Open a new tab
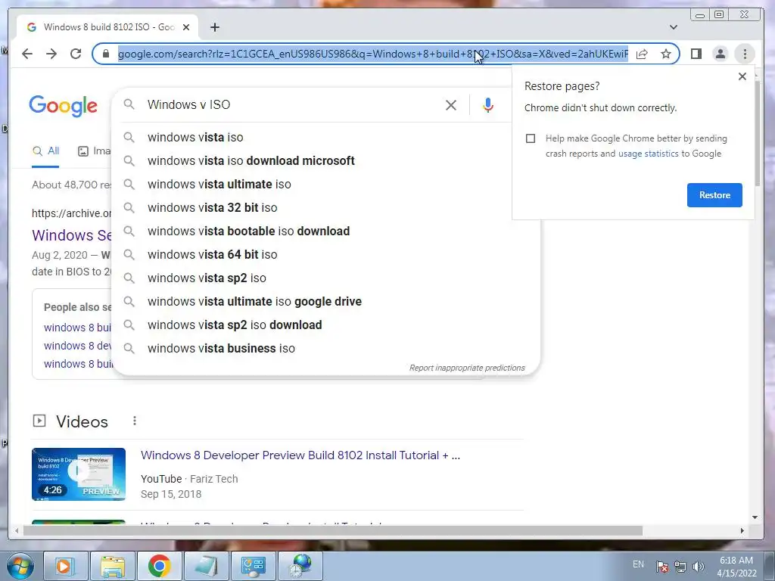 click(x=214, y=27)
